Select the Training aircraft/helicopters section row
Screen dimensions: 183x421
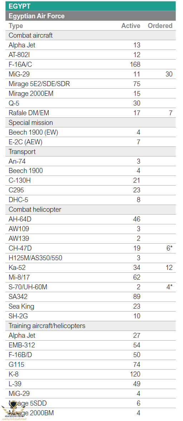[91, 326]
